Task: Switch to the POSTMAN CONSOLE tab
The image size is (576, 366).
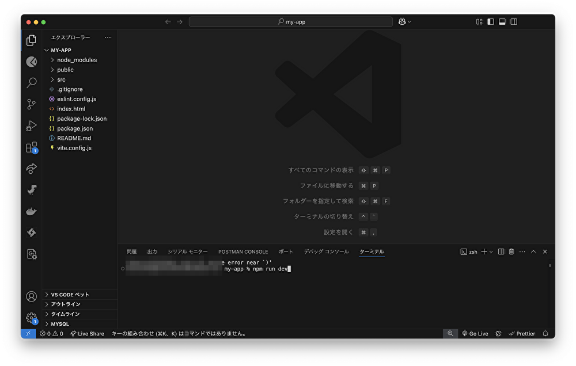Action: tap(243, 251)
